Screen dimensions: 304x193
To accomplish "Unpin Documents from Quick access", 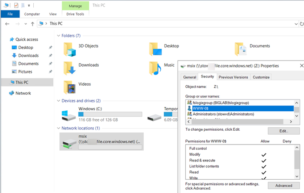I will [50, 64].
